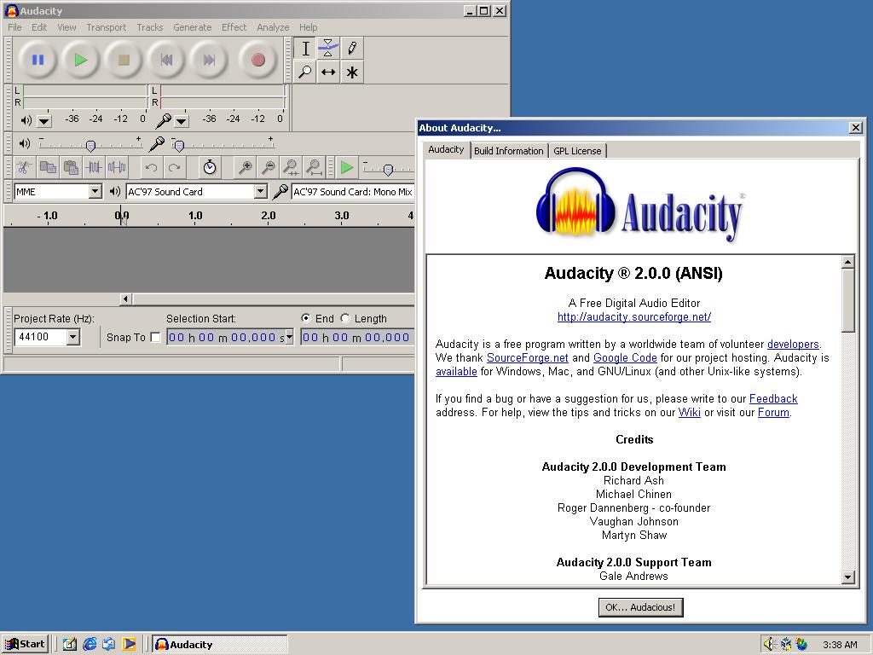Screen dimensions: 873x655
Task: Expand the Project Rate 44100 dropdown
Action: tap(73, 337)
